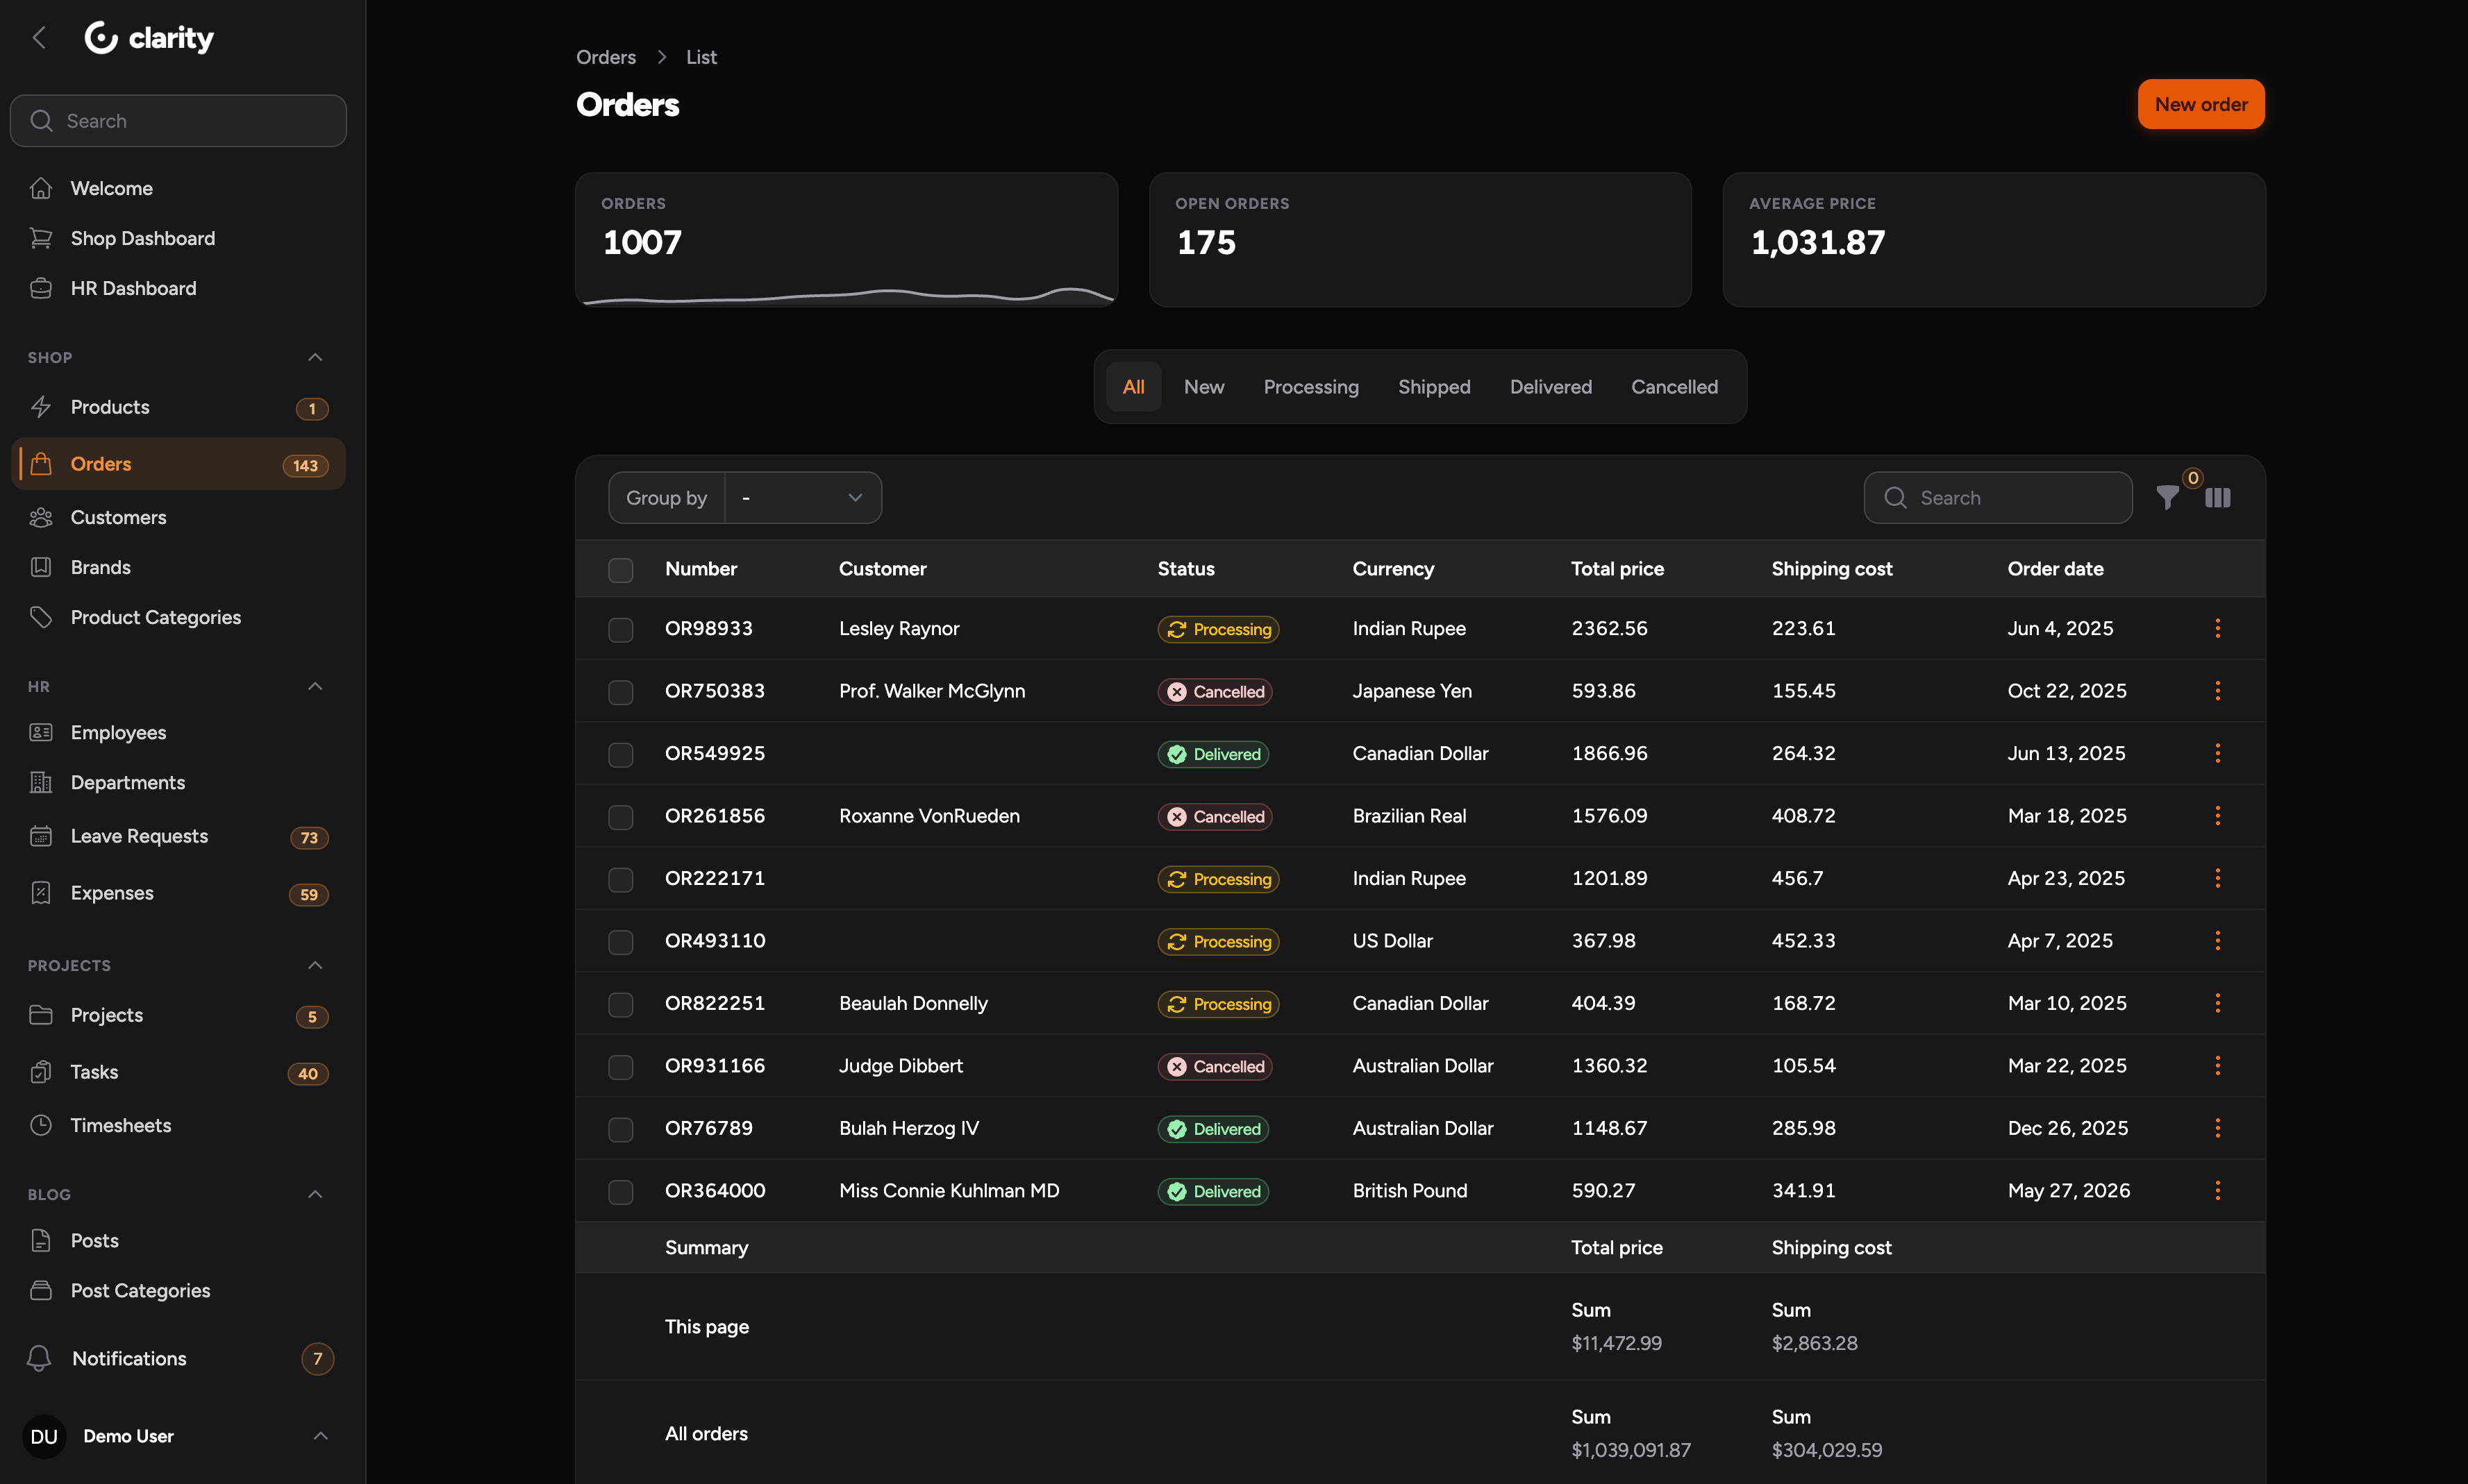
Task: Open Posts document icon
Action: (x=41, y=1240)
